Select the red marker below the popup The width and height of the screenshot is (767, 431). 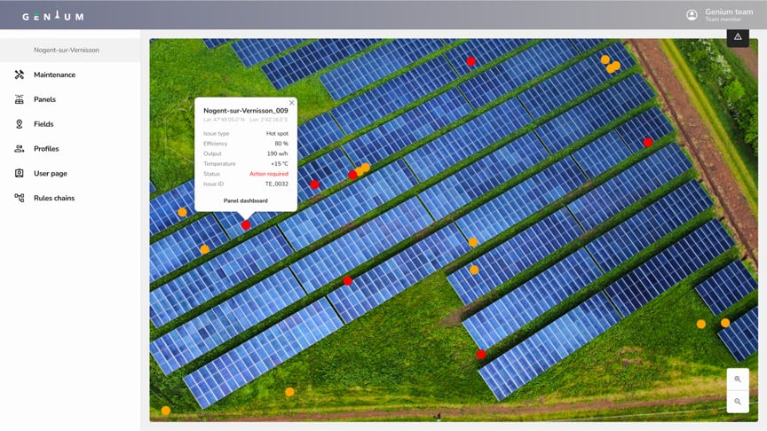246,225
